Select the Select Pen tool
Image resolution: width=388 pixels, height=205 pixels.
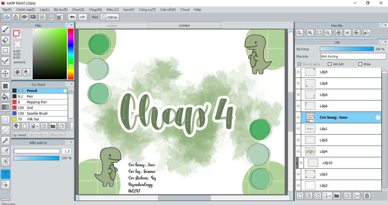coord(5,151)
